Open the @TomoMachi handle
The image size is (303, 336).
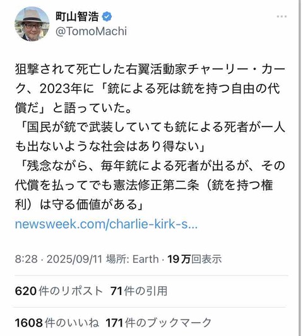click(x=92, y=32)
